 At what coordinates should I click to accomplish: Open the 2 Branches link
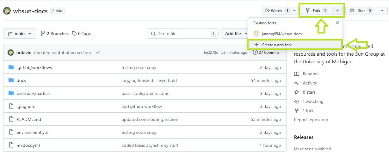click(55, 34)
